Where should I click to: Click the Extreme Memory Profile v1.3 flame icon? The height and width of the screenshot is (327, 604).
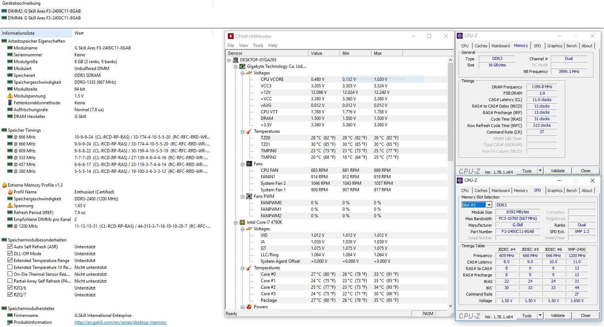point(4,185)
